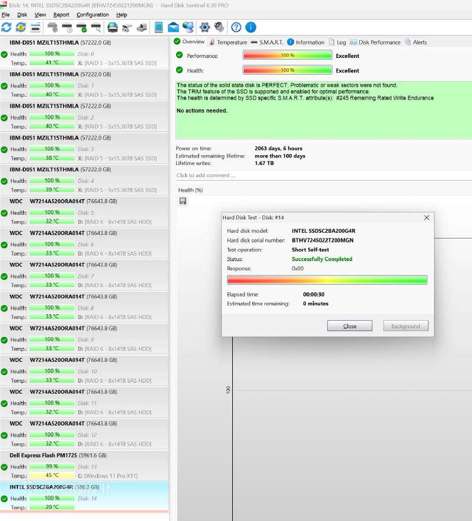Select the disk entry labeled Disk: 3
472x521 pixels.
[x=85, y=148]
